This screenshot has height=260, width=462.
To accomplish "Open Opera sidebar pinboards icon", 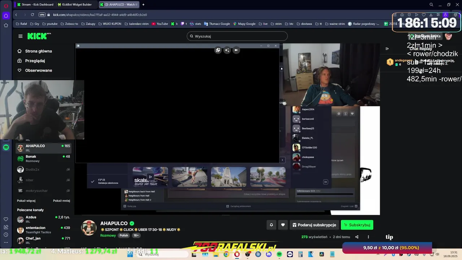I will [x=6, y=227].
